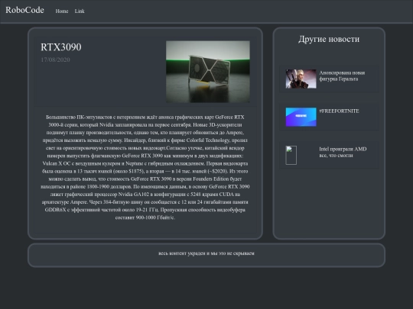This screenshot has width=413, height=309.
Task: Click footer text 'весь контент украден'
Action: pyautogui.click(x=182, y=253)
